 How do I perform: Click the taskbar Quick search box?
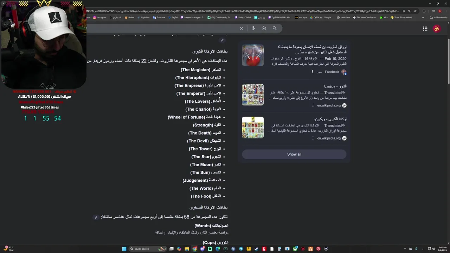[x=148, y=249]
